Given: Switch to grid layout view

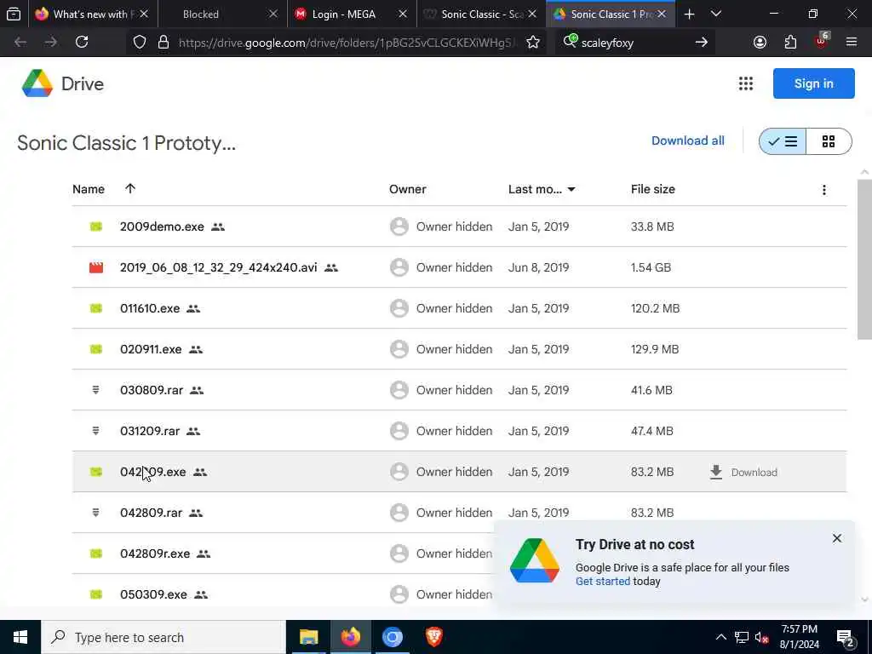Looking at the screenshot, I should [x=829, y=141].
